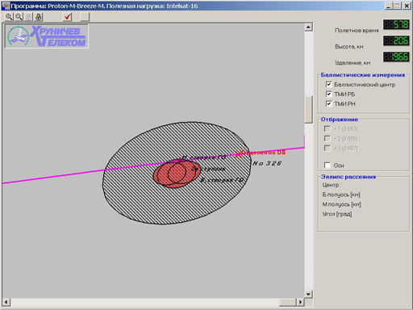Screen dimensions: 413x310
Task: Click the Угол [град] label
Action: tap(337, 214)
